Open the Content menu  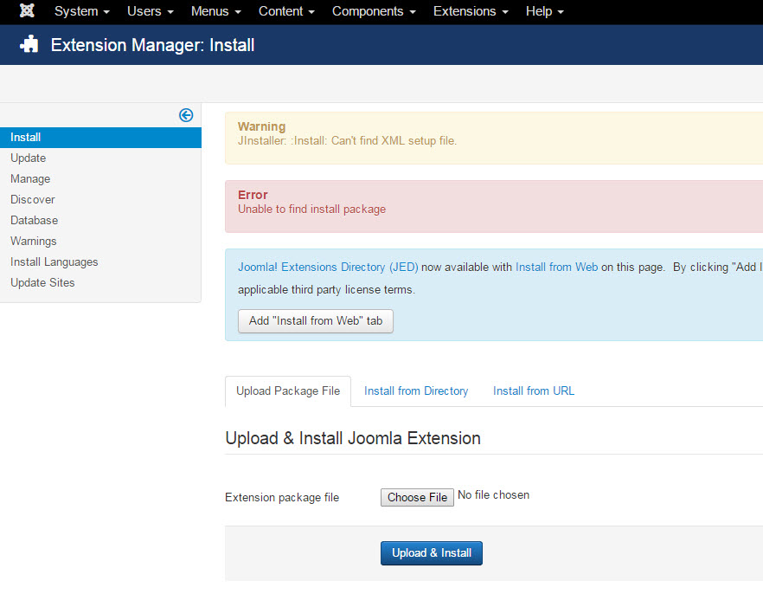285,11
